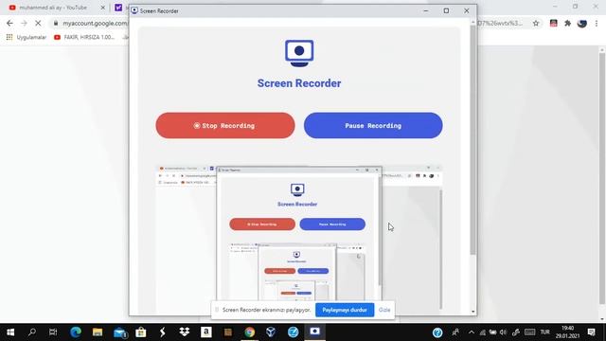Screen dimensions: 606x341
Task: Switch to the YouTube tab in Chrome
Action: click(x=53, y=8)
